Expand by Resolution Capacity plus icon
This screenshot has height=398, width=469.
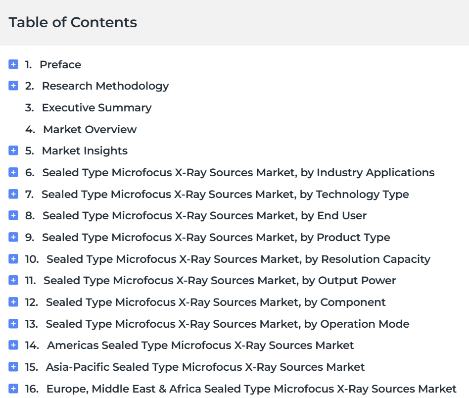[13, 259]
